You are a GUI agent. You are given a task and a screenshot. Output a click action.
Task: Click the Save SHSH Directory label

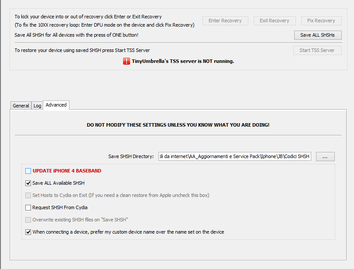(131, 156)
